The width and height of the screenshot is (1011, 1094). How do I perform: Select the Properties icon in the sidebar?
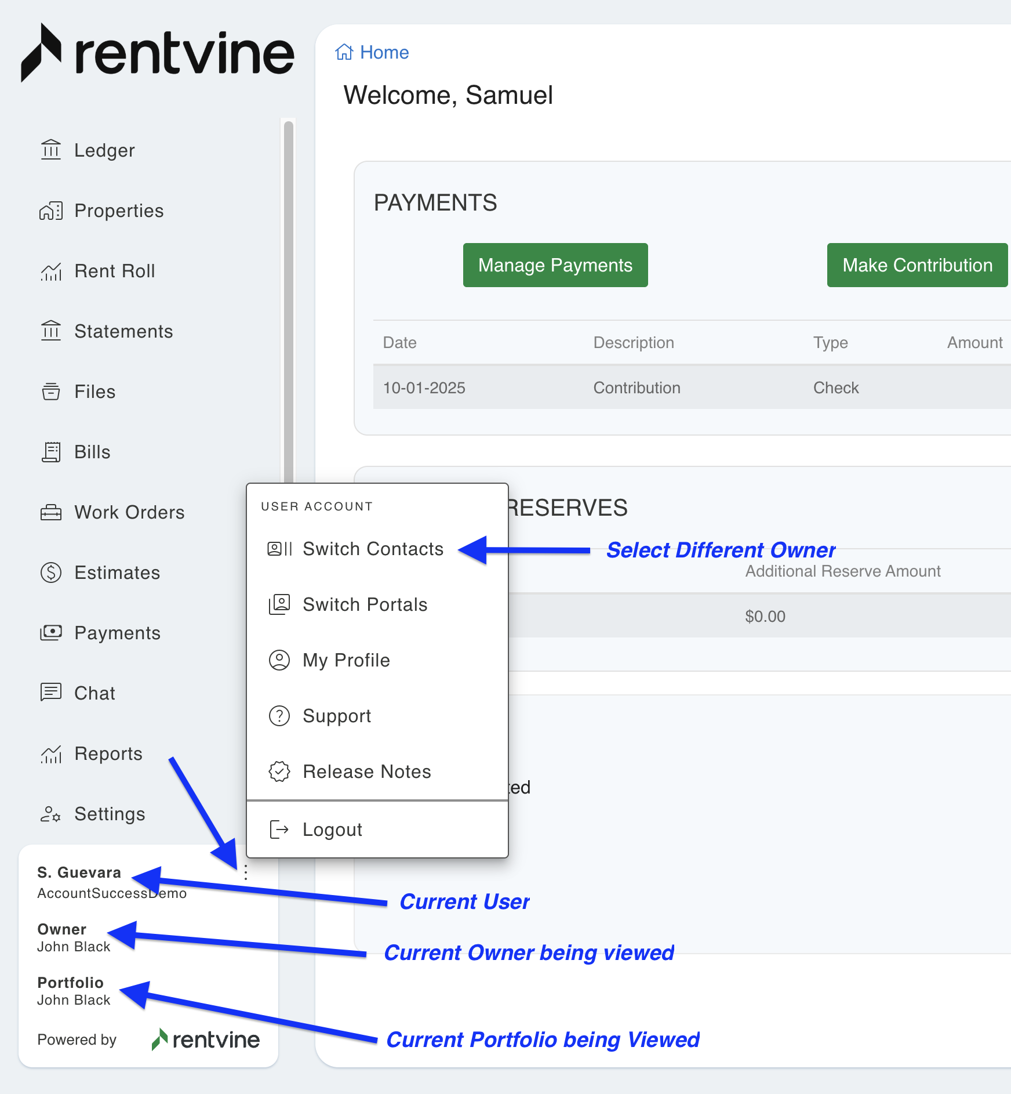51,211
